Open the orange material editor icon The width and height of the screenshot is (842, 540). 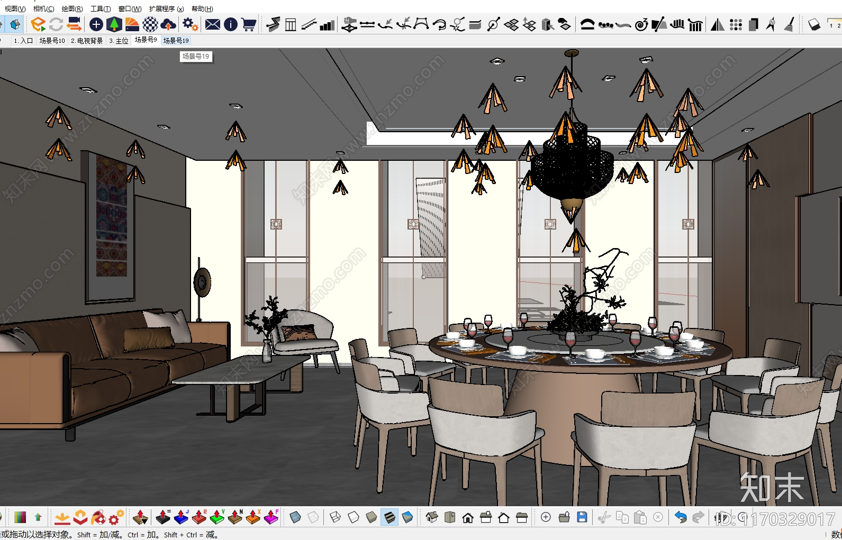coord(132,24)
